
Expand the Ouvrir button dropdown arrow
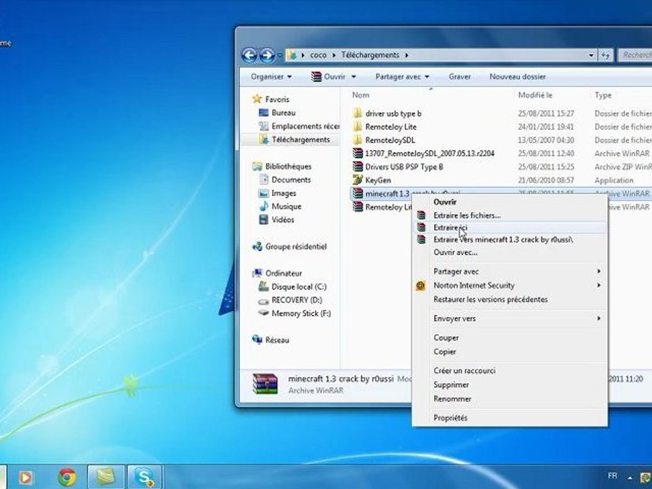(x=353, y=77)
